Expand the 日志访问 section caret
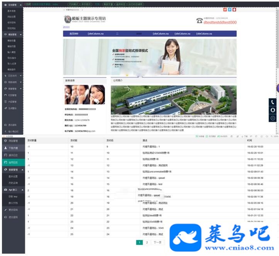 20,76
